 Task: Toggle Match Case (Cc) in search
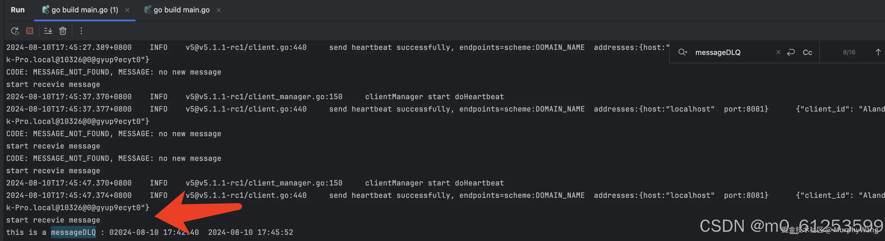tap(807, 52)
